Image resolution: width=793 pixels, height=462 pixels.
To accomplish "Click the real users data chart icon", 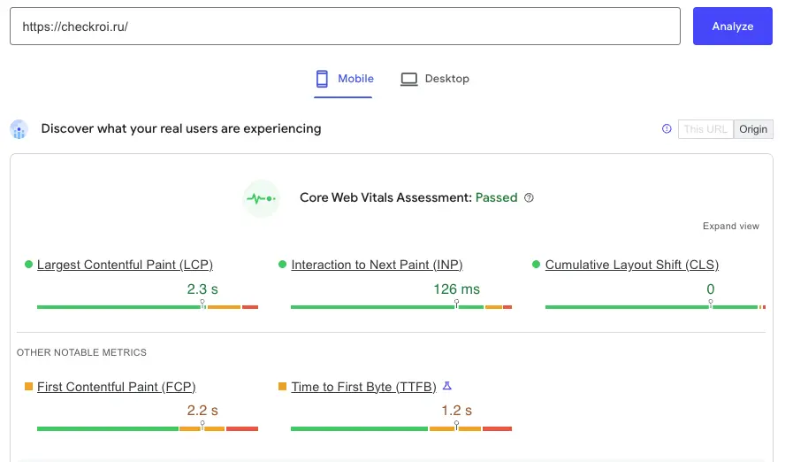I will (19, 129).
